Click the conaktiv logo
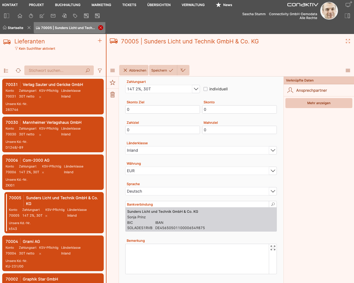354x283 pixels. click(303, 5)
